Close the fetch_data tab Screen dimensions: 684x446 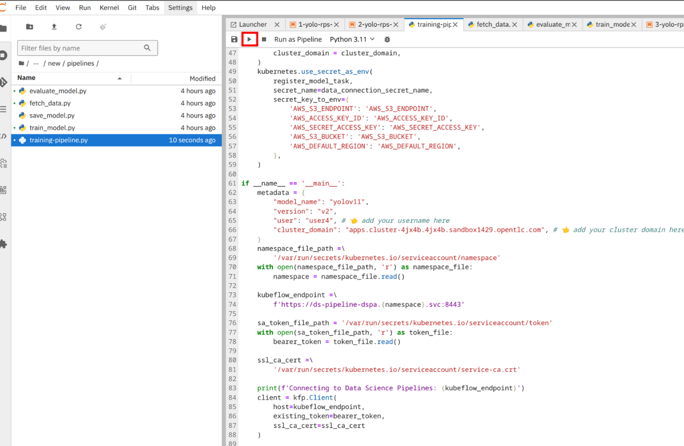point(514,25)
